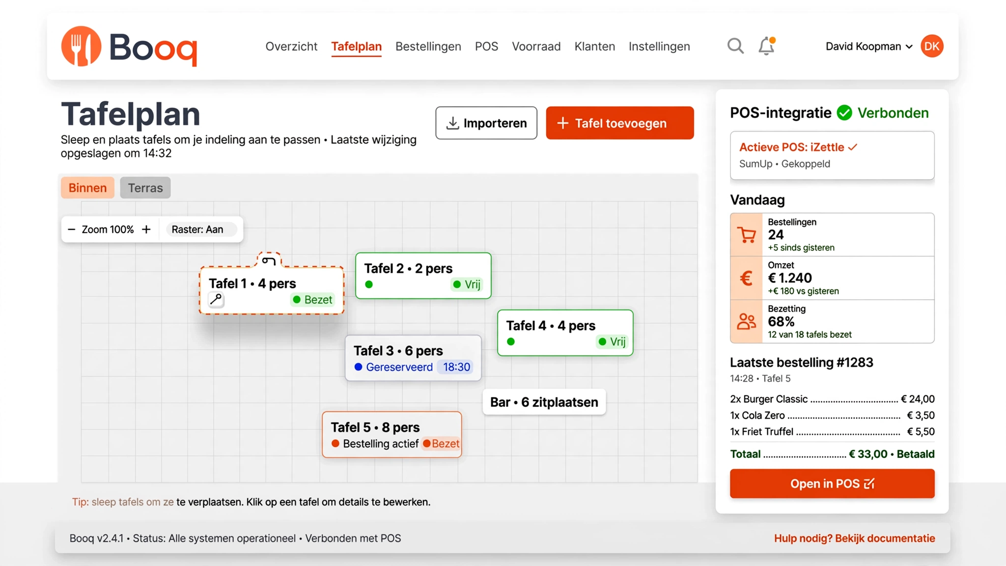Click the Omzet € 1.240 value
1006x566 pixels.
[x=790, y=278]
